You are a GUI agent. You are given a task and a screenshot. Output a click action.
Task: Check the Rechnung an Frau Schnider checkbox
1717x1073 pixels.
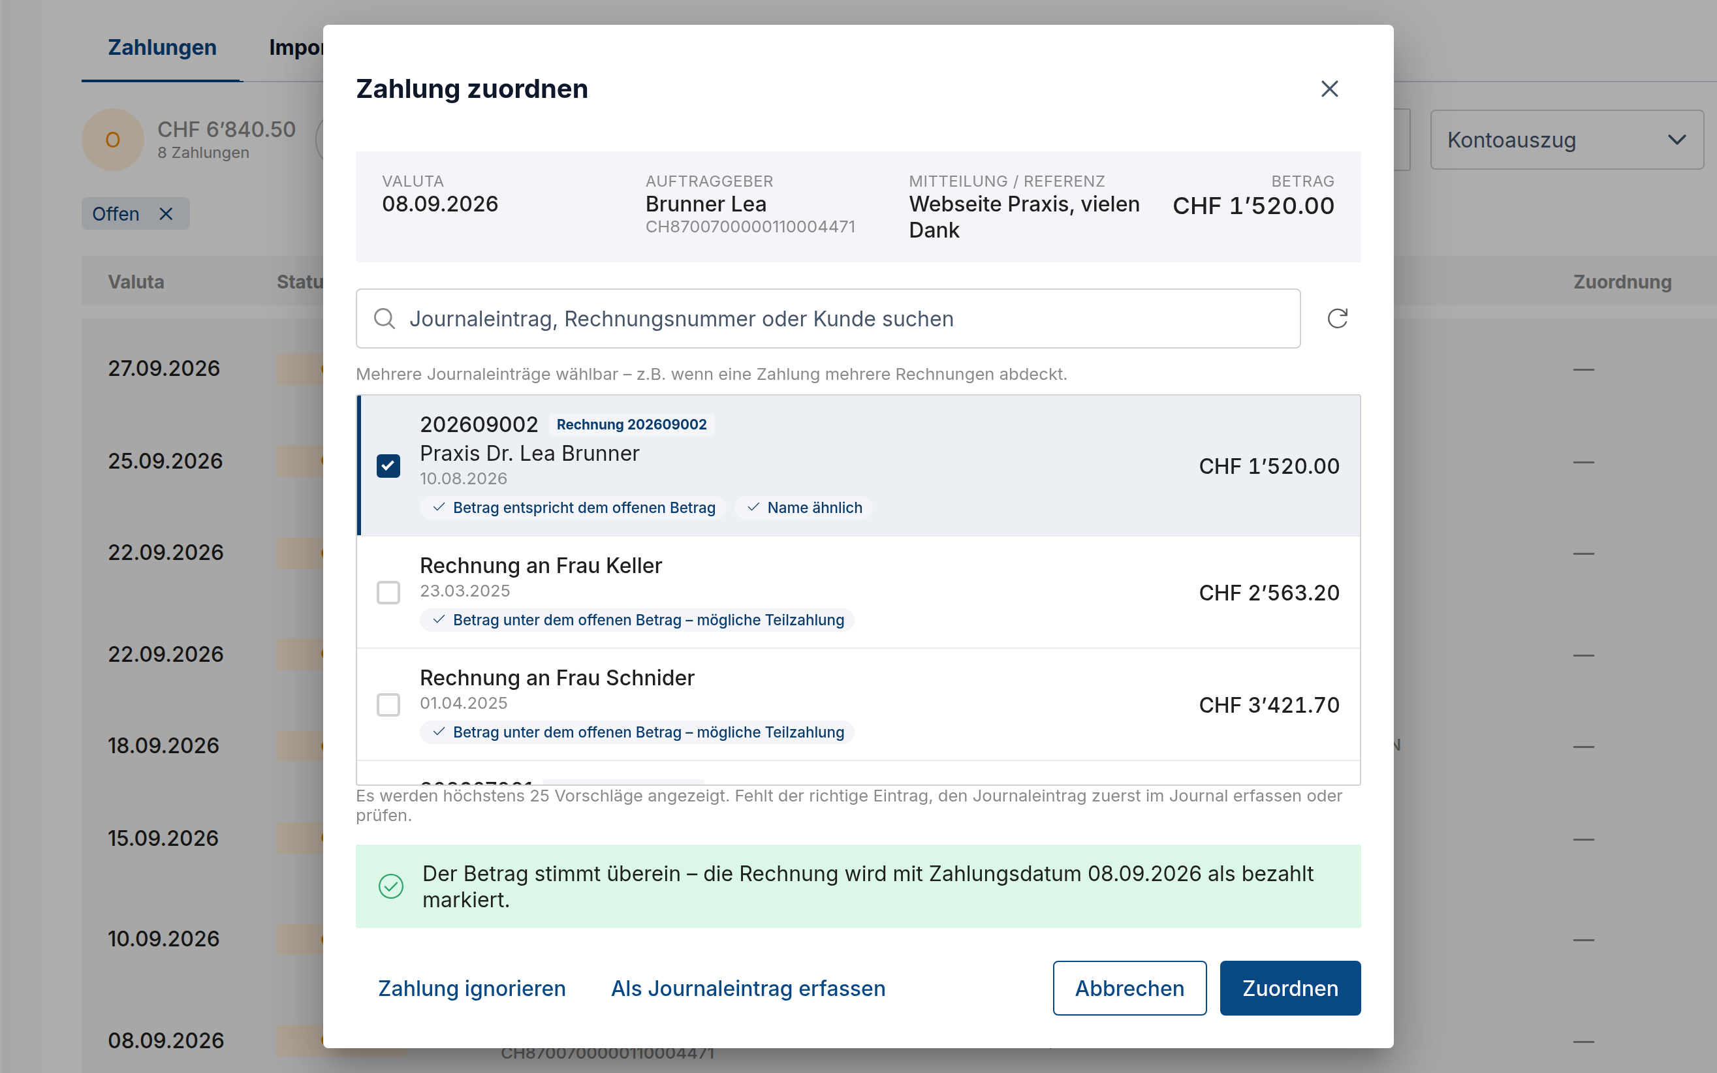pyautogui.click(x=388, y=705)
